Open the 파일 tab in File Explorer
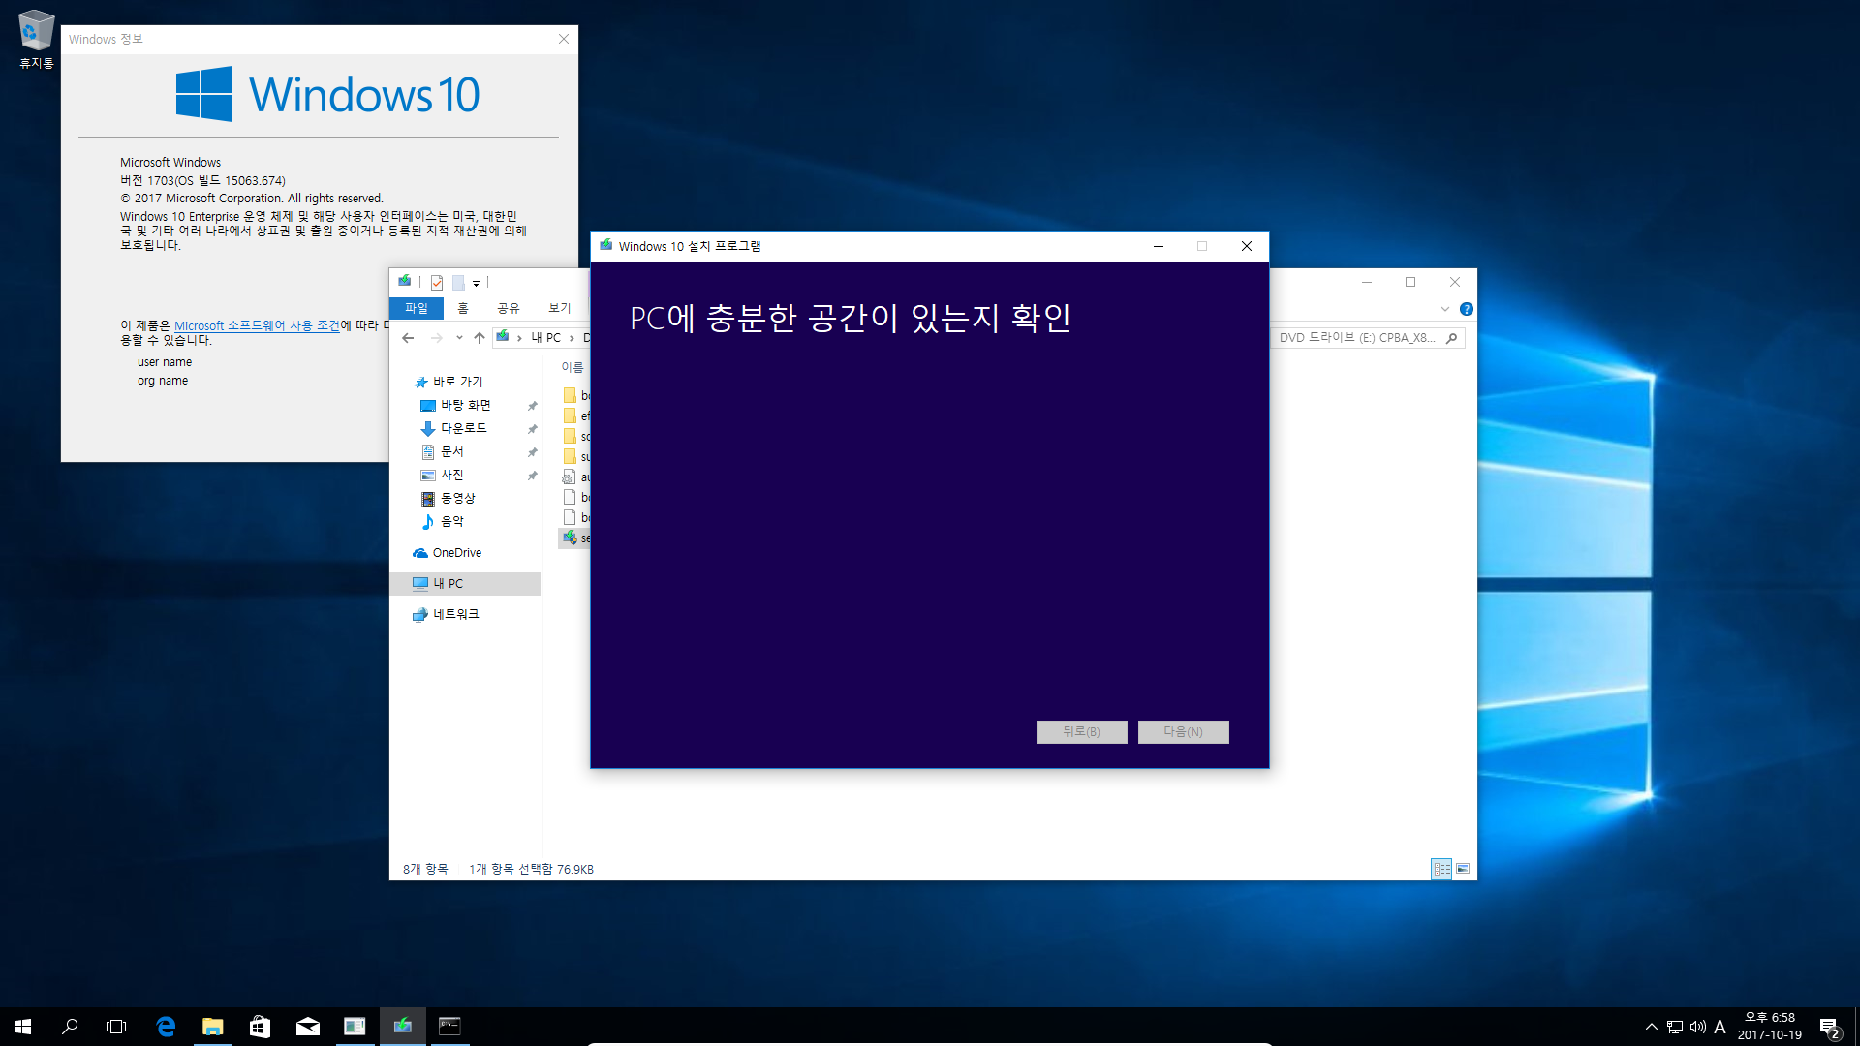The width and height of the screenshot is (1860, 1046). point(417,308)
